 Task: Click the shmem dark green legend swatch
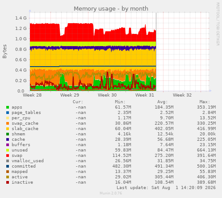(x=8, y=134)
